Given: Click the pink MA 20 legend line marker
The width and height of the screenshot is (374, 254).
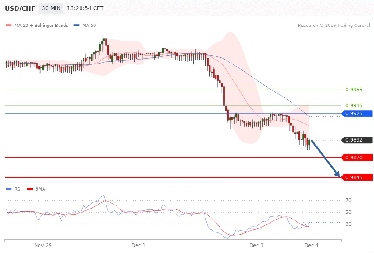Looking at the screenshot, I should (x=9, y=26).
